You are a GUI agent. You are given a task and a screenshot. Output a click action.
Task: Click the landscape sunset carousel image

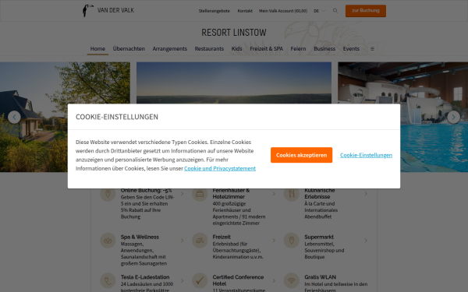234,83
